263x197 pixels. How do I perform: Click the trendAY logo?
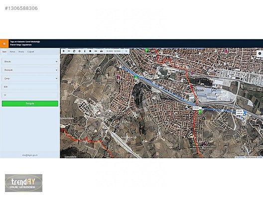pyautogui.click(x=23, y=183)
